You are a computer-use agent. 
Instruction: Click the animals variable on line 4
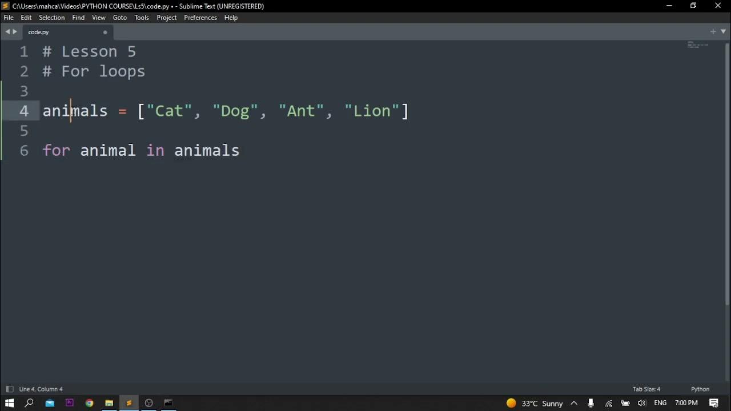pos(75,111)
